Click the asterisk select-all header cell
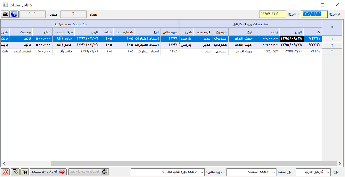The width and height of the screenshot is (345, 177). (x=332, y=28)
